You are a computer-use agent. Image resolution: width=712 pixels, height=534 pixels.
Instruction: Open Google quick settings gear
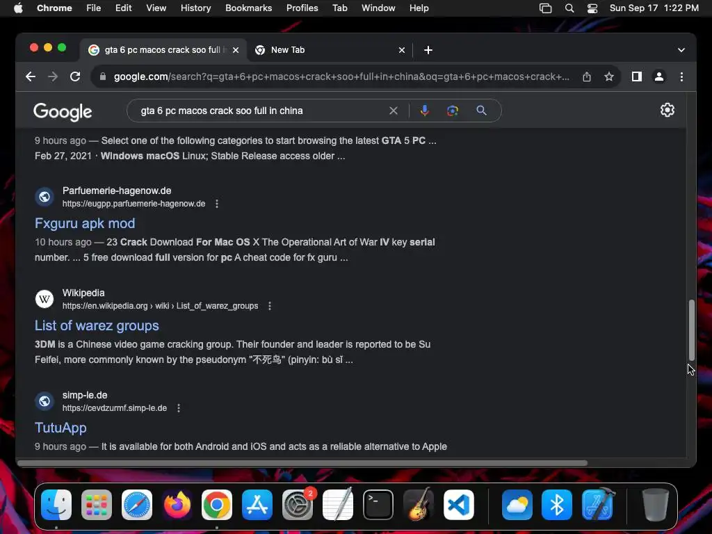click(667, 110)
